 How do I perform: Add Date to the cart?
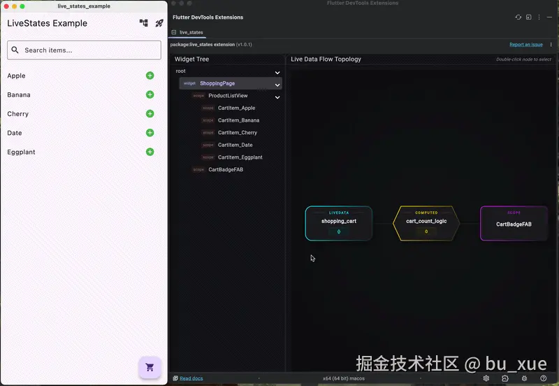pos(150,133)
